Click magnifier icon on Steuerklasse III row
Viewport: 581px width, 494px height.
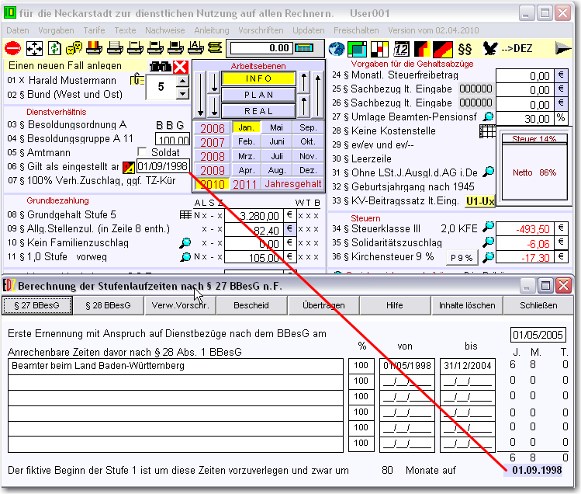[x=489, y=226]
